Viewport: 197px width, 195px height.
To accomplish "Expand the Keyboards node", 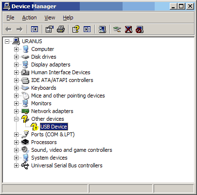I will [x=16, y=88].
